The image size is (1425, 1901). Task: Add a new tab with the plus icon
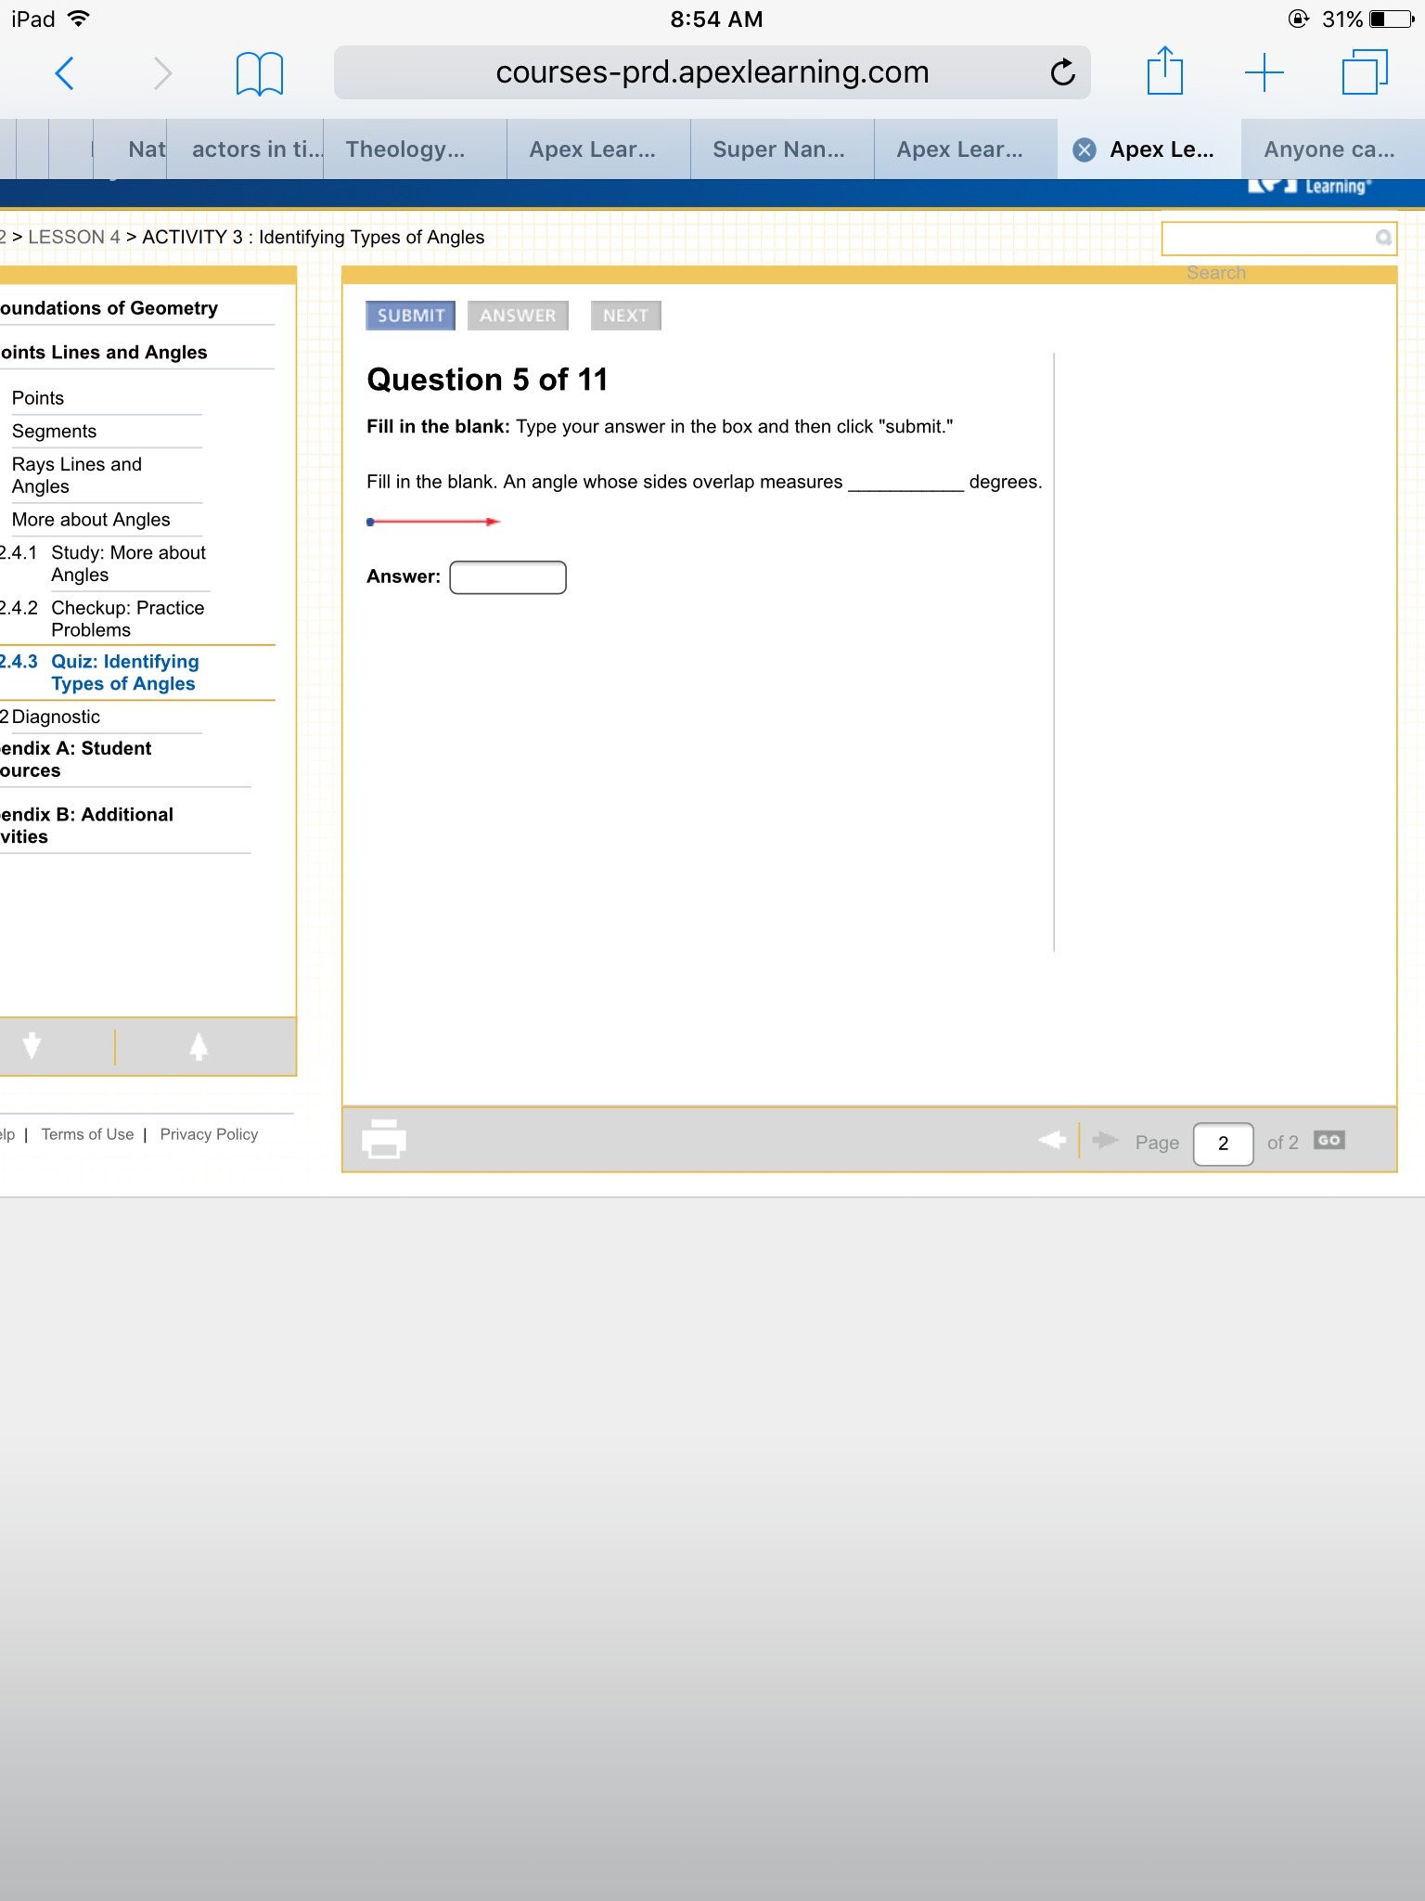point(1264,72)
